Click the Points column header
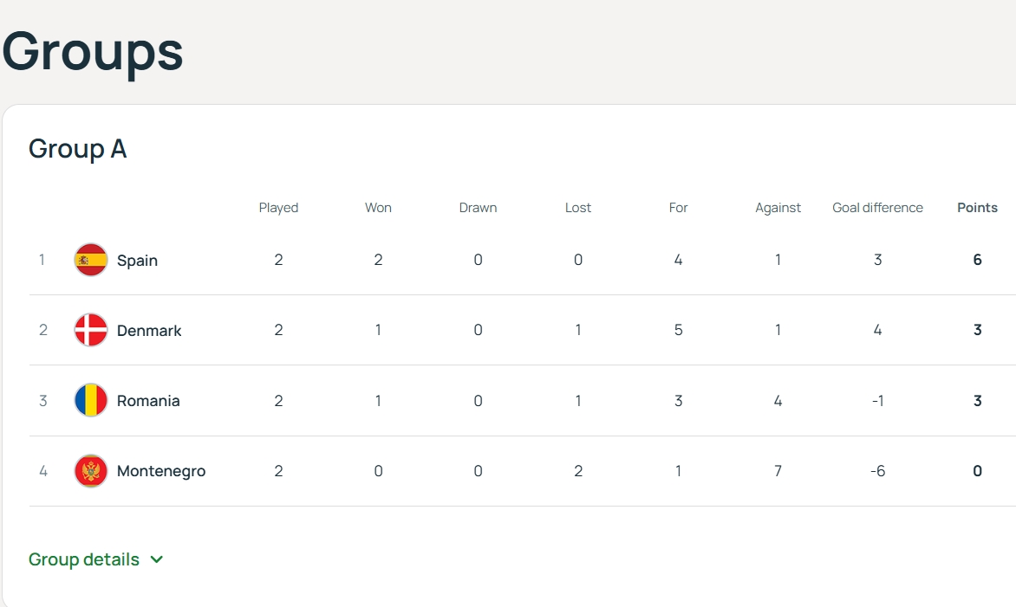The image size is (1016, 607). (977, 208)
